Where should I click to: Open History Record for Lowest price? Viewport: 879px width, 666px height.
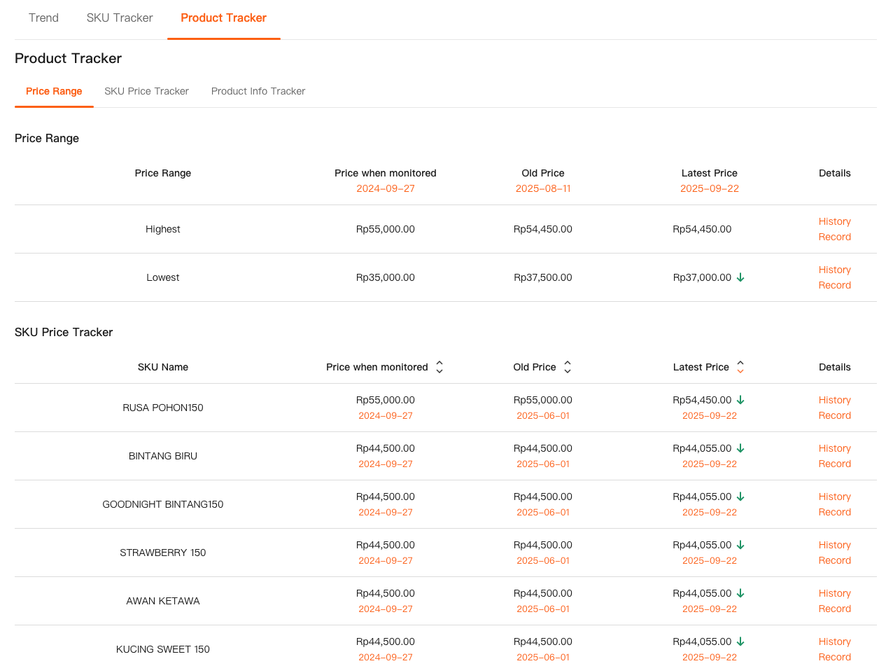(834, 277)
